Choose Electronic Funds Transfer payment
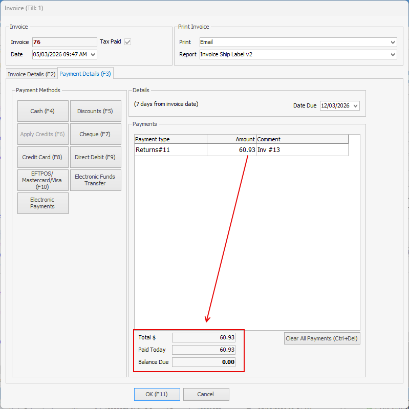 point(96,180)
